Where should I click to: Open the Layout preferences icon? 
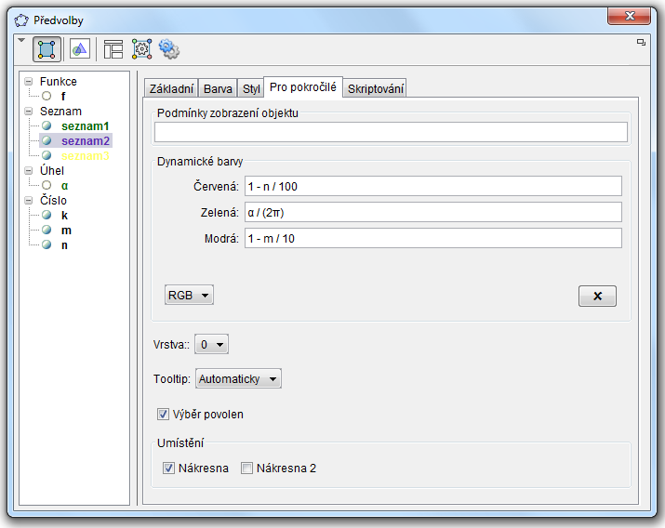point(113,49)
